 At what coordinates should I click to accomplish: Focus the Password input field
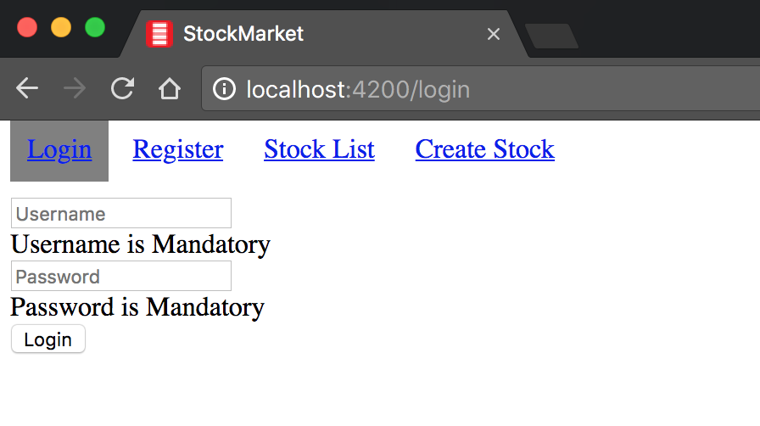(x=120, y=276)
